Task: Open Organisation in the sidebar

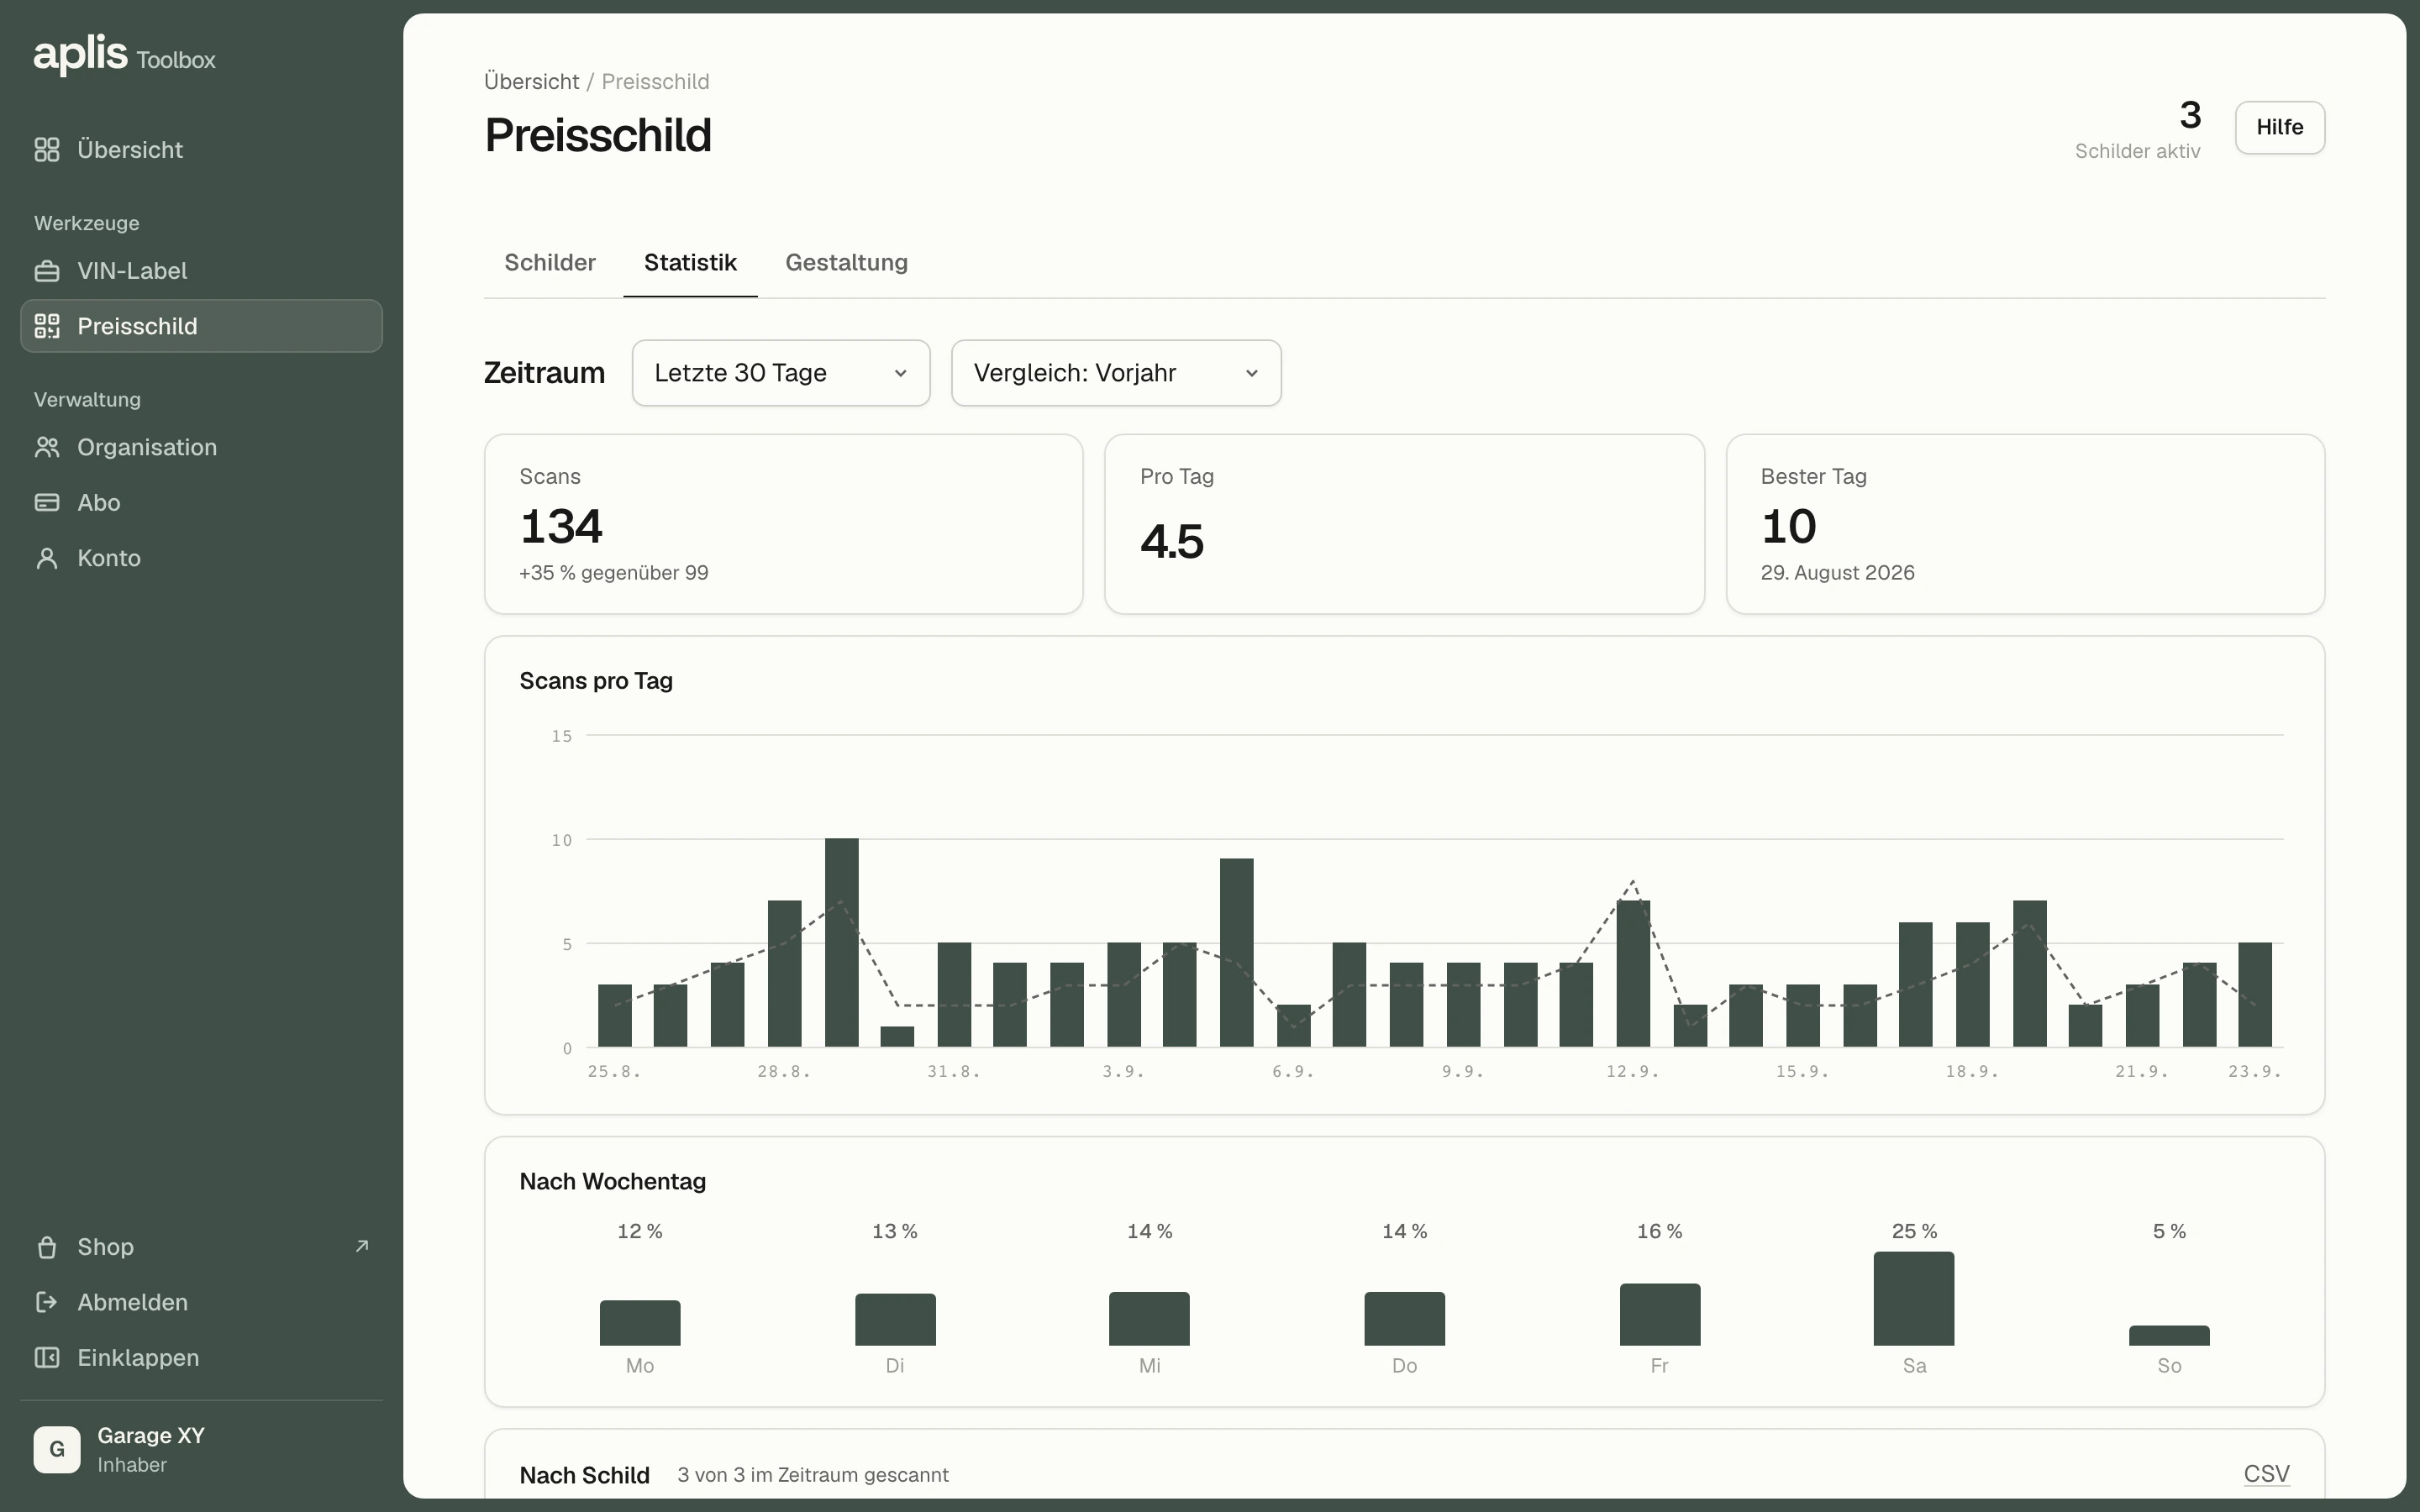Action: (x=201, y=447)
